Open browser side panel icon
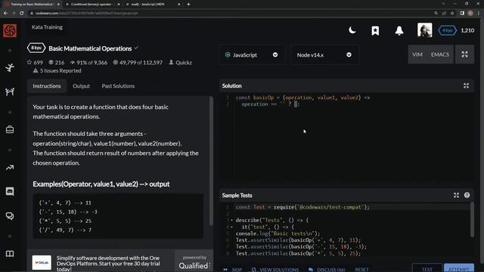The width and height of the screenshot is (484, 272). [462, 14]
